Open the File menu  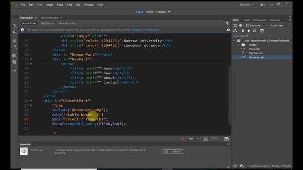tap(23, 5)
